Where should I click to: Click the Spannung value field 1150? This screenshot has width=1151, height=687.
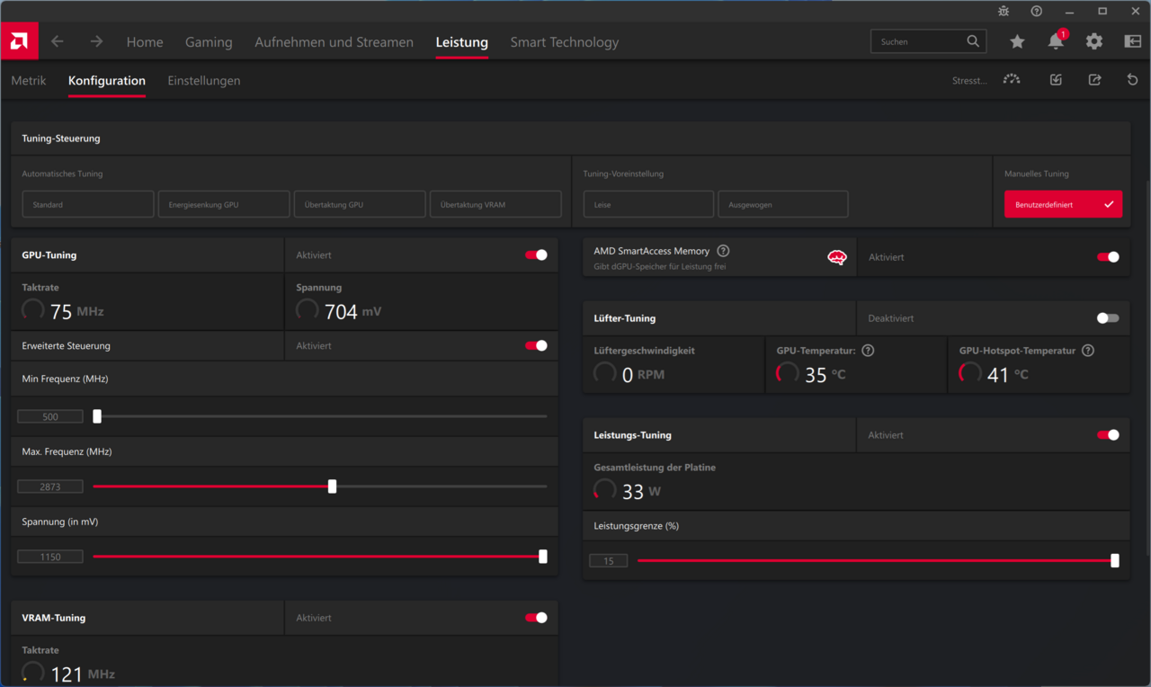50,557
